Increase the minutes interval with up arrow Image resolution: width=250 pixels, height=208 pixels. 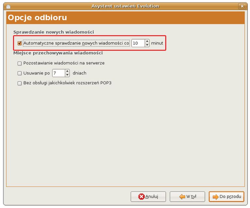point(147,41)
